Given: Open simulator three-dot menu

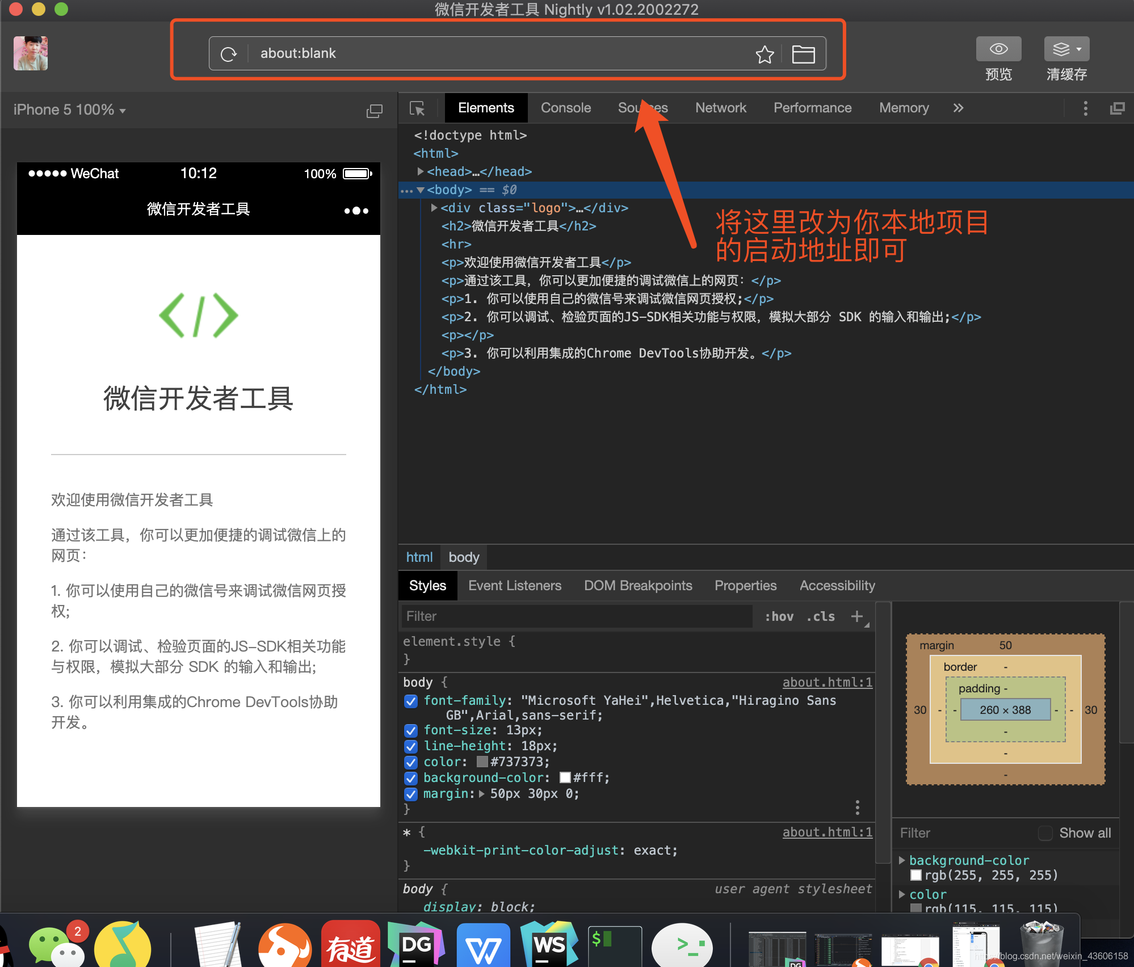Looking at the screenshot, I should point(356,211).
